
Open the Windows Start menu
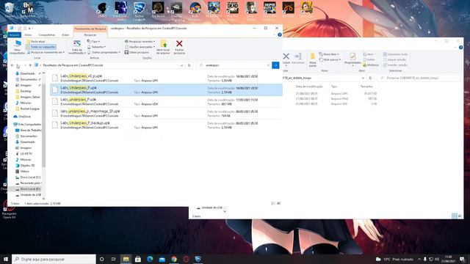pos(6,259)
